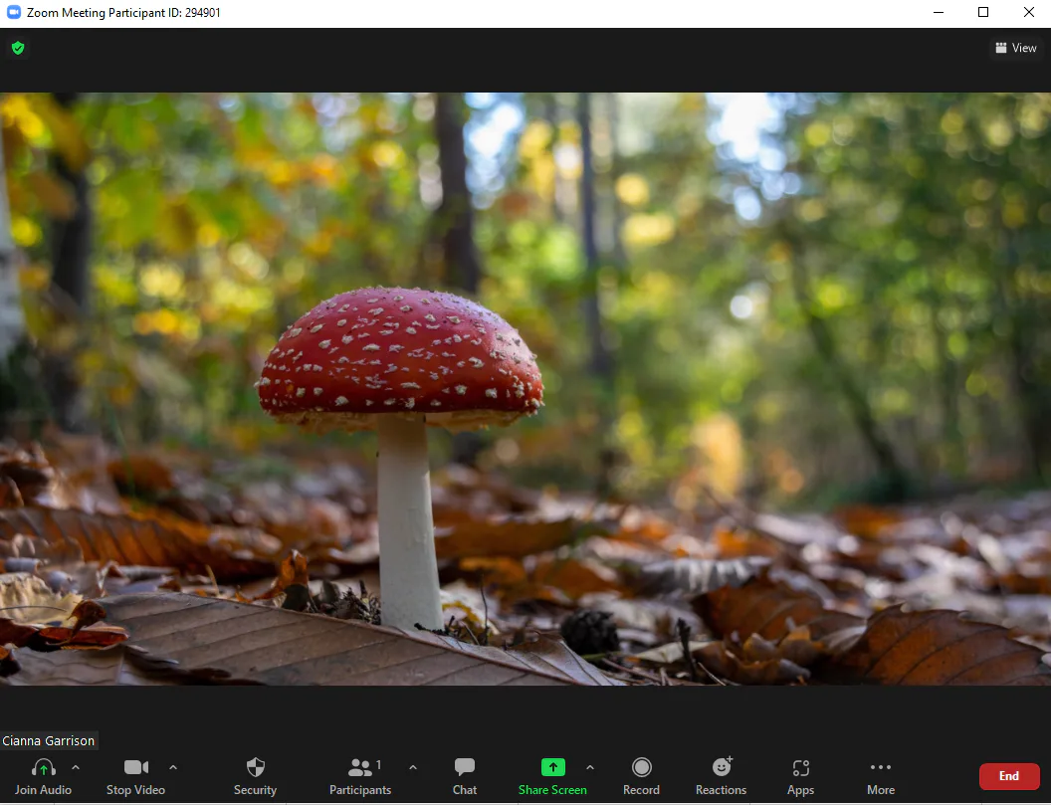This screenshot has height=805, width=1051.
Task: Open Reactions smiley menu
Action: (x=722, y=776)
